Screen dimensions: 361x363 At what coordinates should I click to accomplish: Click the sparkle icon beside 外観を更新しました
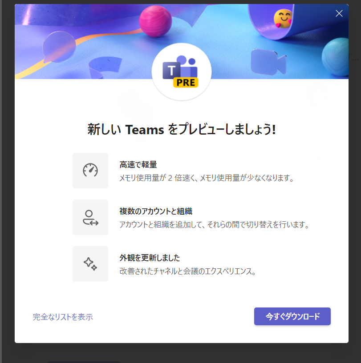coord(90,263)
